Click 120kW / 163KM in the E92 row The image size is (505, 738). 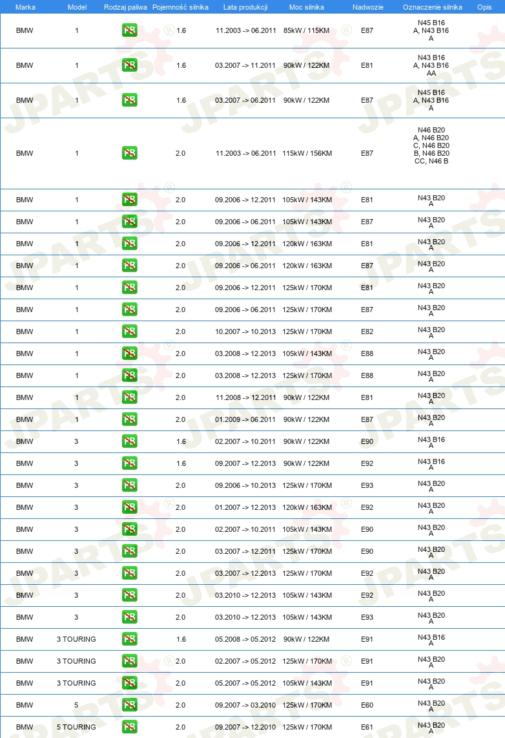pyautogui.click(x=307, y=508)
